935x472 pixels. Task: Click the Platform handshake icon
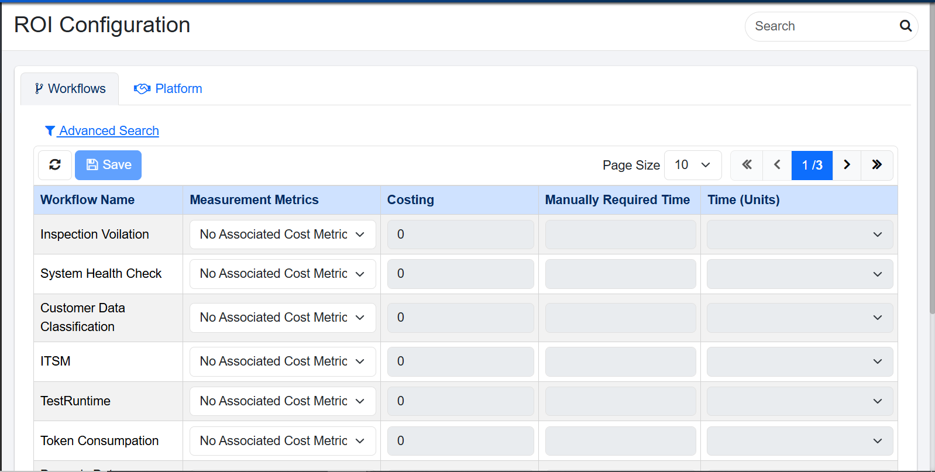[142, 89]
